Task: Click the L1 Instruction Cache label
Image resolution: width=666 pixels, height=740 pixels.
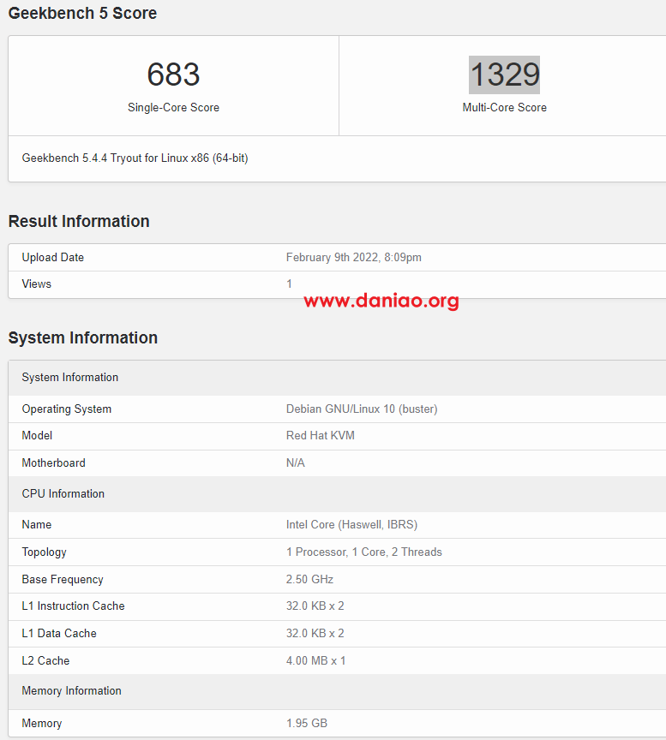Action: coord(73,606)
